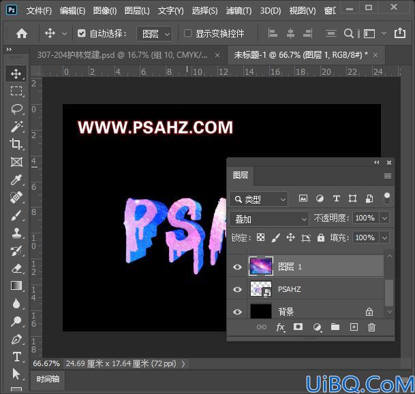
Task: Click align left edges icon
Action: click(x=273, y=33)
